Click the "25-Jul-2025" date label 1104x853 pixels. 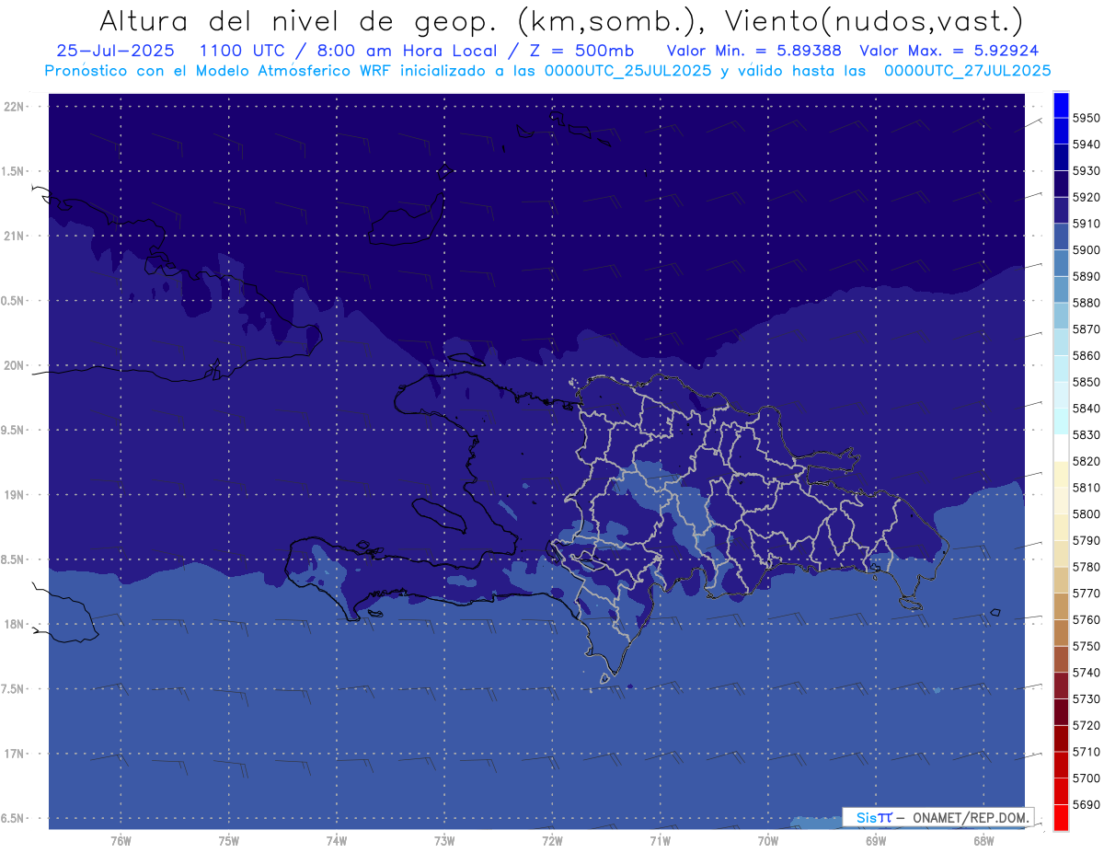[x=115, y=51]
